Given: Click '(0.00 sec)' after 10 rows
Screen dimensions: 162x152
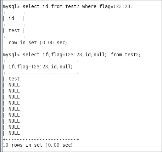Looking at the screenshot, I should coord(59,145).
